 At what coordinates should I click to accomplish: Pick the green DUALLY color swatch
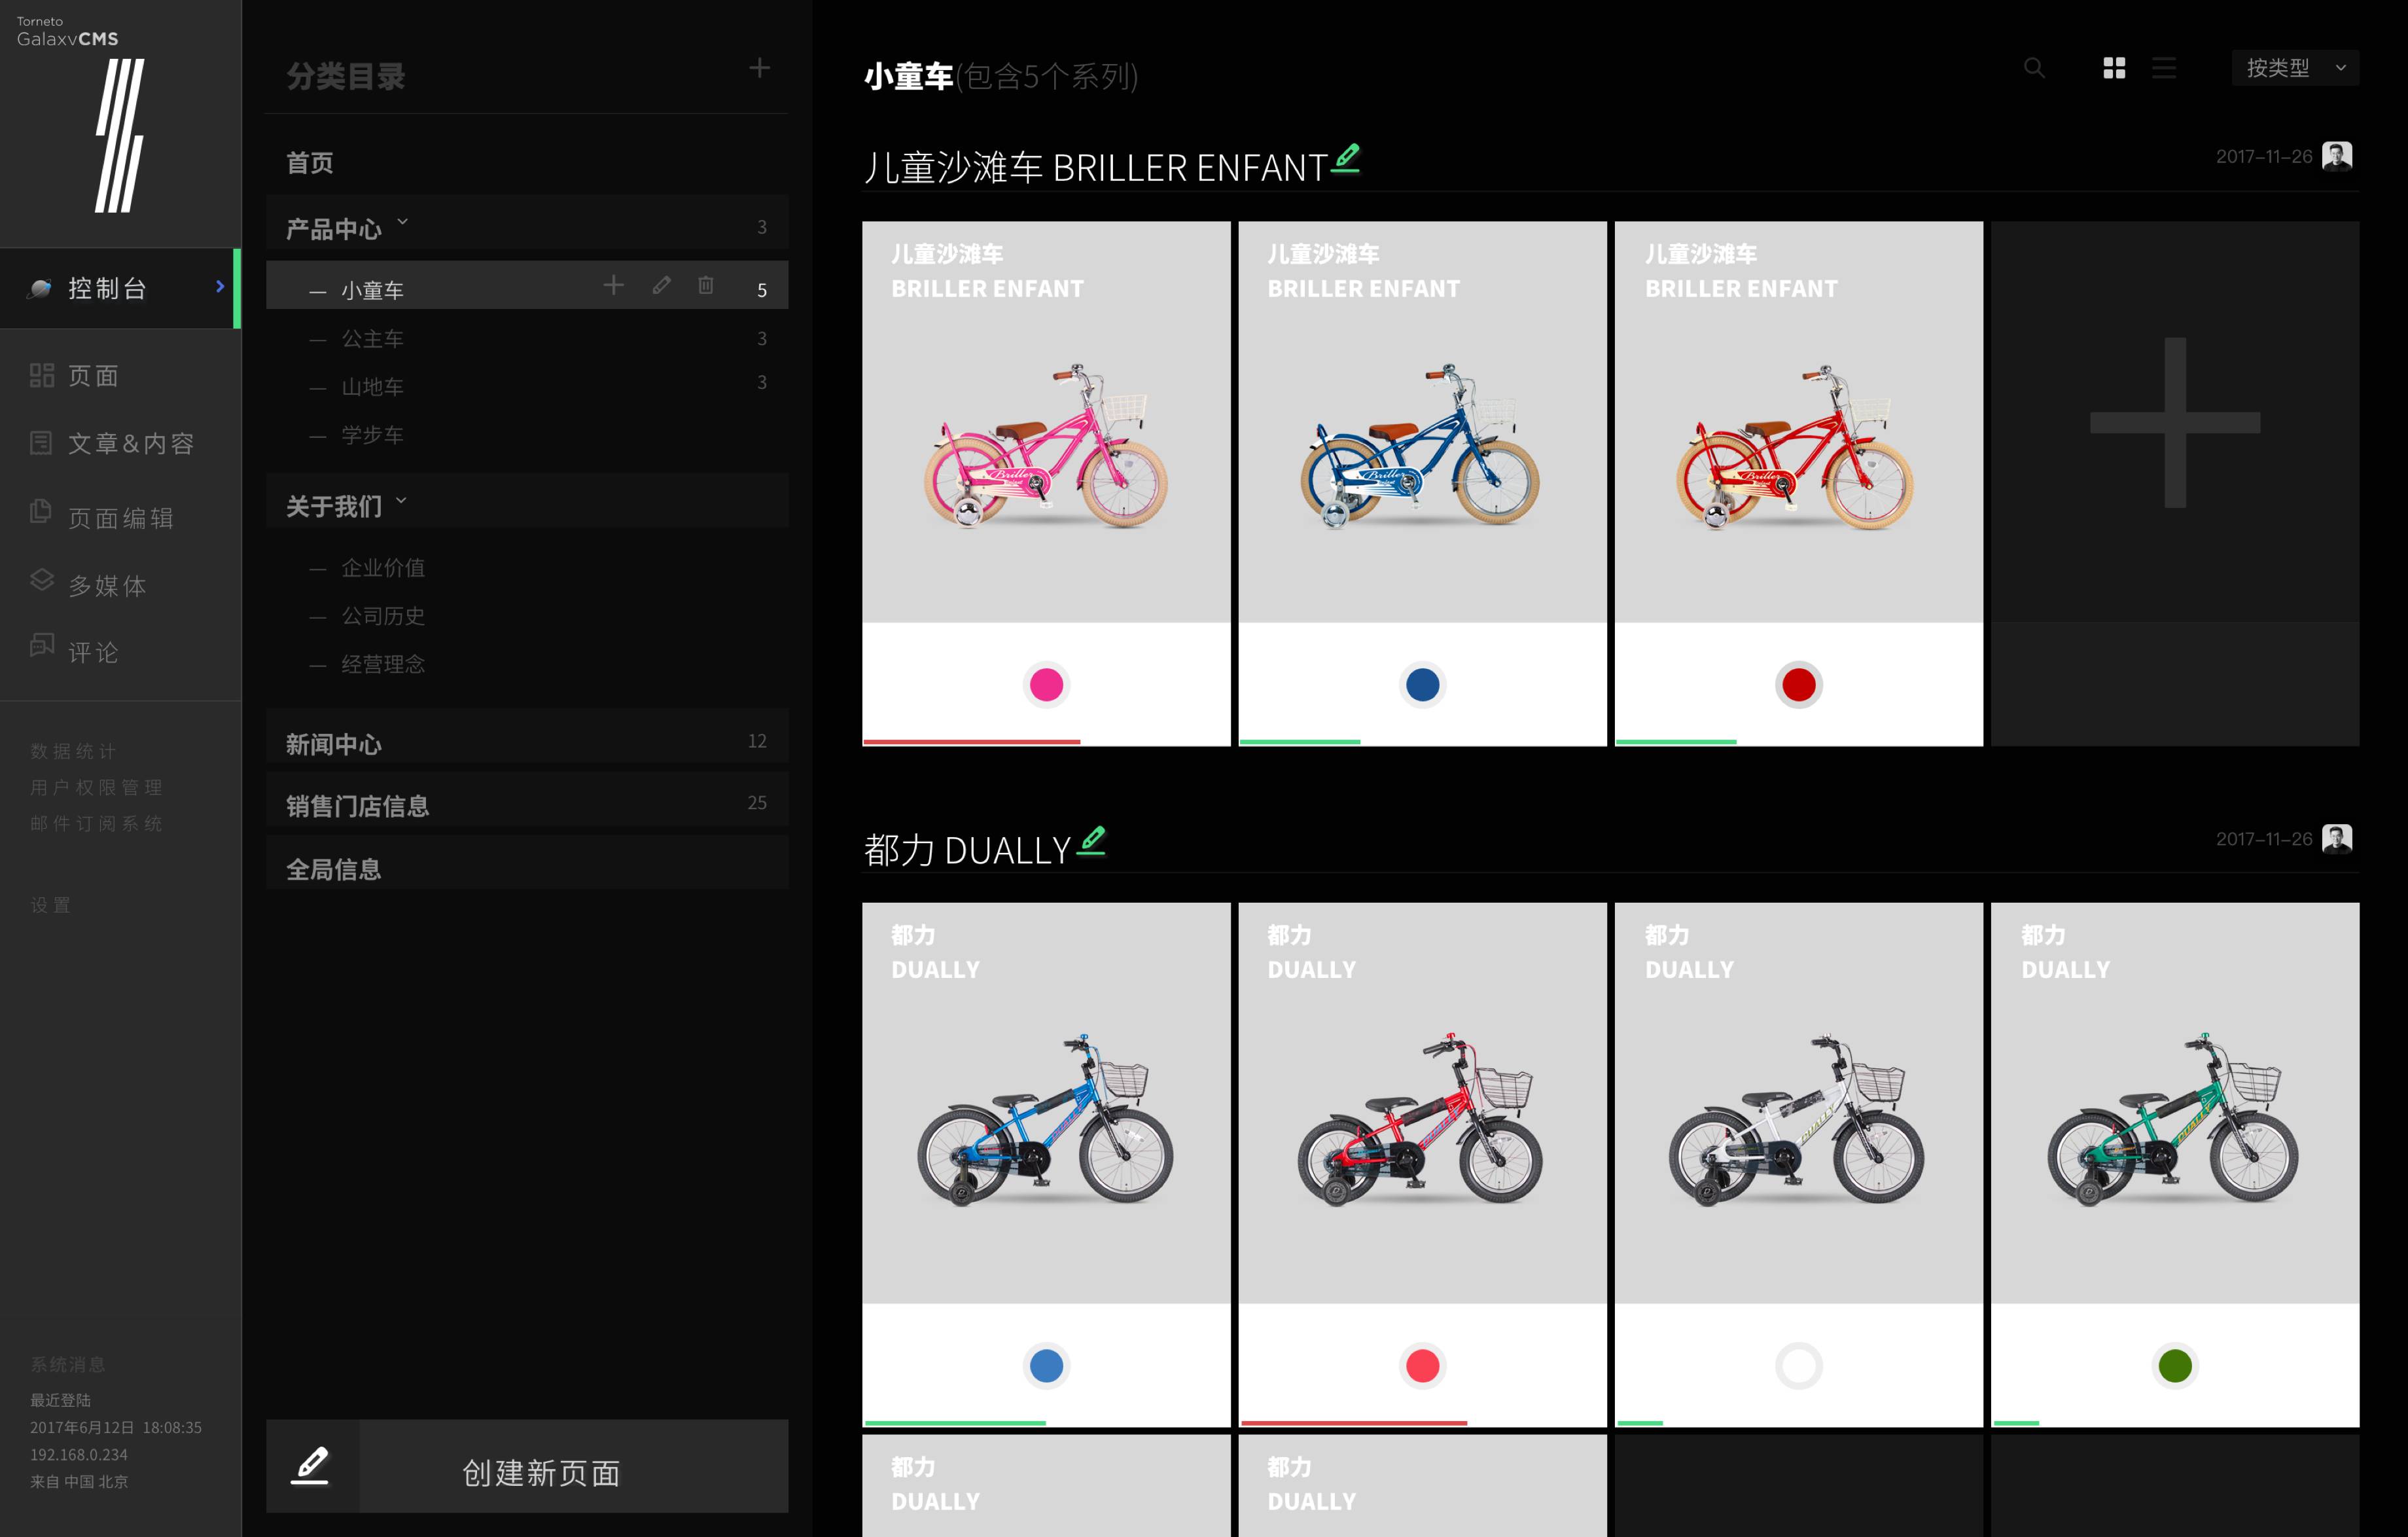(2175, 1365)
